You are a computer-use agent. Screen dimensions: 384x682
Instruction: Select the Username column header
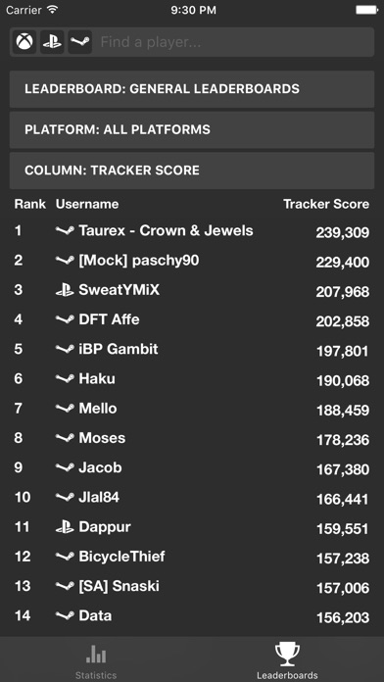(x=87, y=204)
